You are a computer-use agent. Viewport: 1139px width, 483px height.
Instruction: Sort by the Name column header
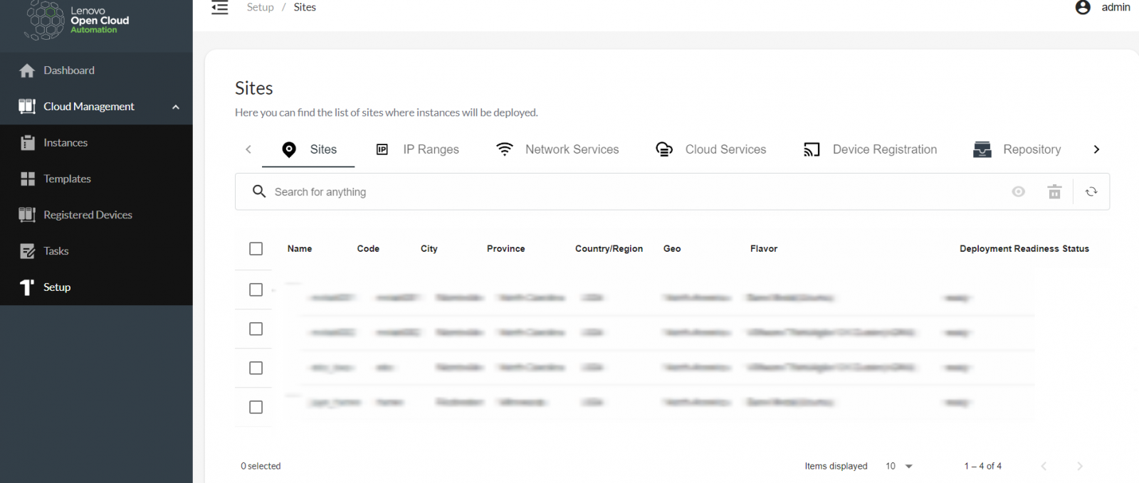point(300,249)
